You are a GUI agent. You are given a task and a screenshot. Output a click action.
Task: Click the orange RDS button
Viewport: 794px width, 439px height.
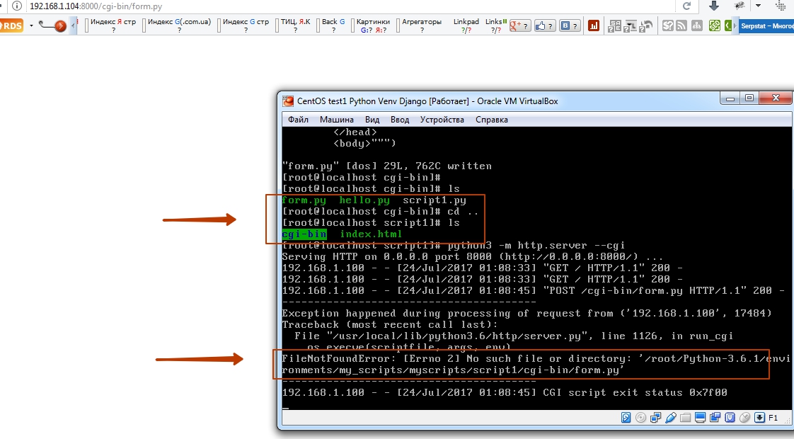[x=12, y=26]
